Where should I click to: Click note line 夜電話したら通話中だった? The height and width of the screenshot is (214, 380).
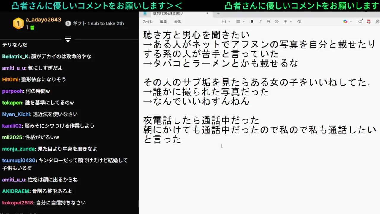click(201, 120)
